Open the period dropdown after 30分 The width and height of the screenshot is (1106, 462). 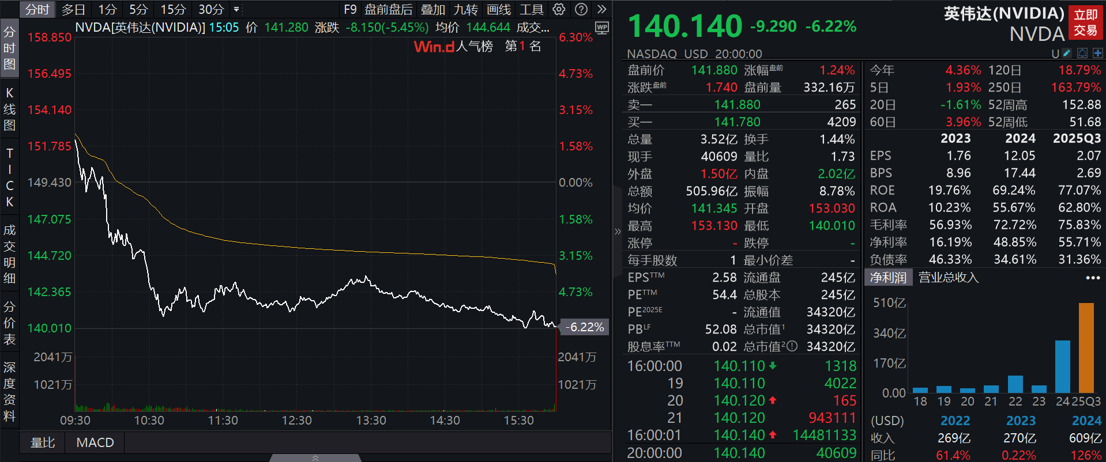[x=236, y=9]
